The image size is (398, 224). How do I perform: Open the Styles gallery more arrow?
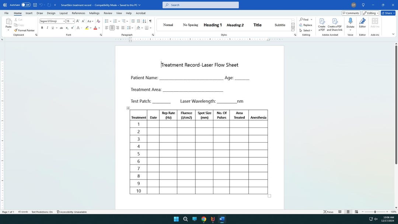pos(293,29)
